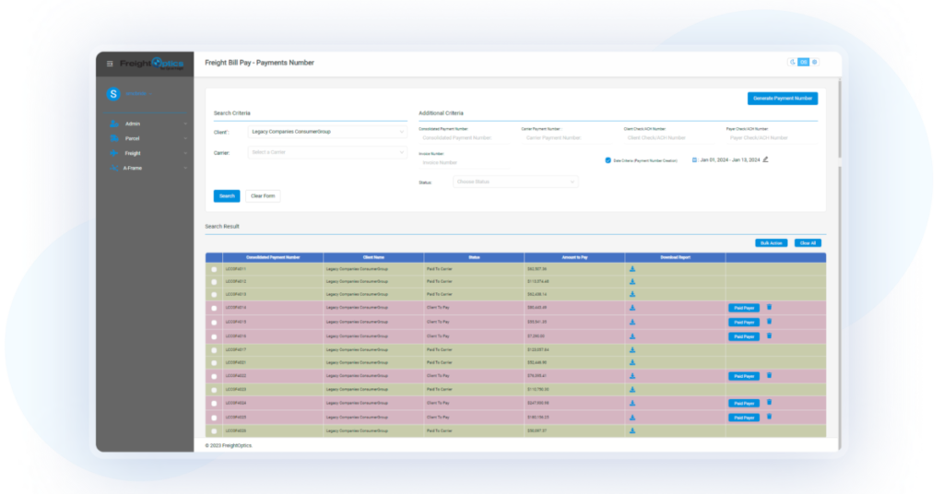Click Paid Payer for payment ending 4022

744,376
